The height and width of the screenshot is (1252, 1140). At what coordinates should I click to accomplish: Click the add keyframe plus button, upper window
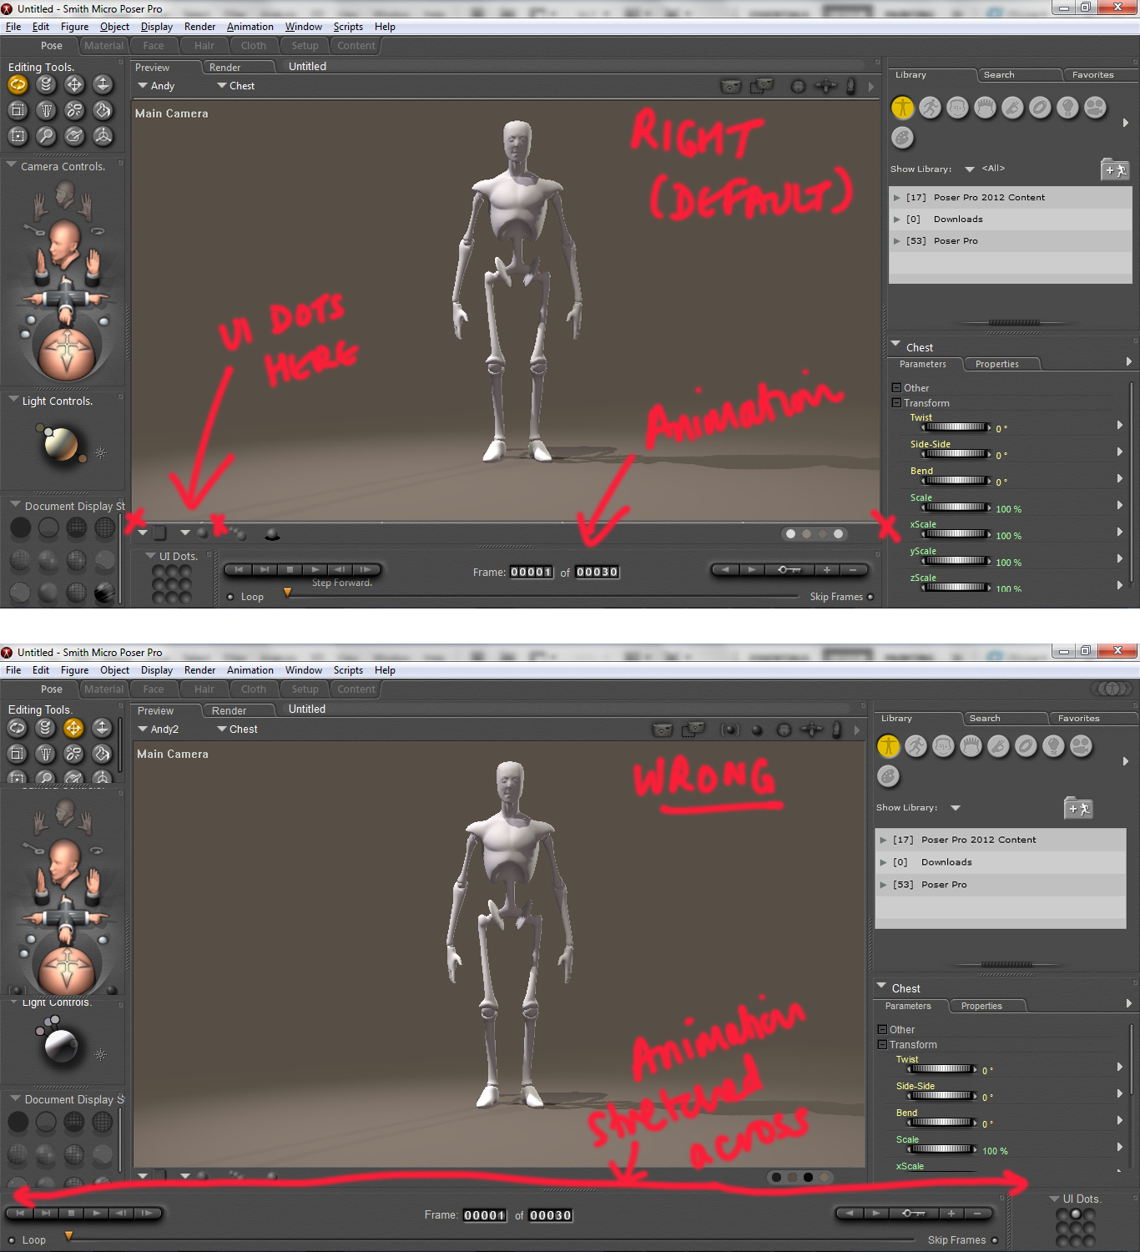[x=826, y=569]
